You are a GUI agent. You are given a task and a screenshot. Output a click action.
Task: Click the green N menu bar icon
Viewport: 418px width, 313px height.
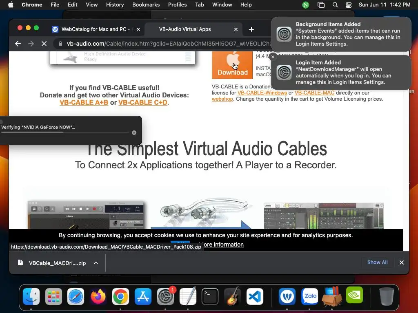tap(305, 5)
